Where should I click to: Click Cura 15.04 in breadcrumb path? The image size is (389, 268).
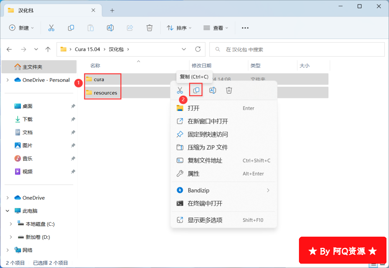click(87, 49)
